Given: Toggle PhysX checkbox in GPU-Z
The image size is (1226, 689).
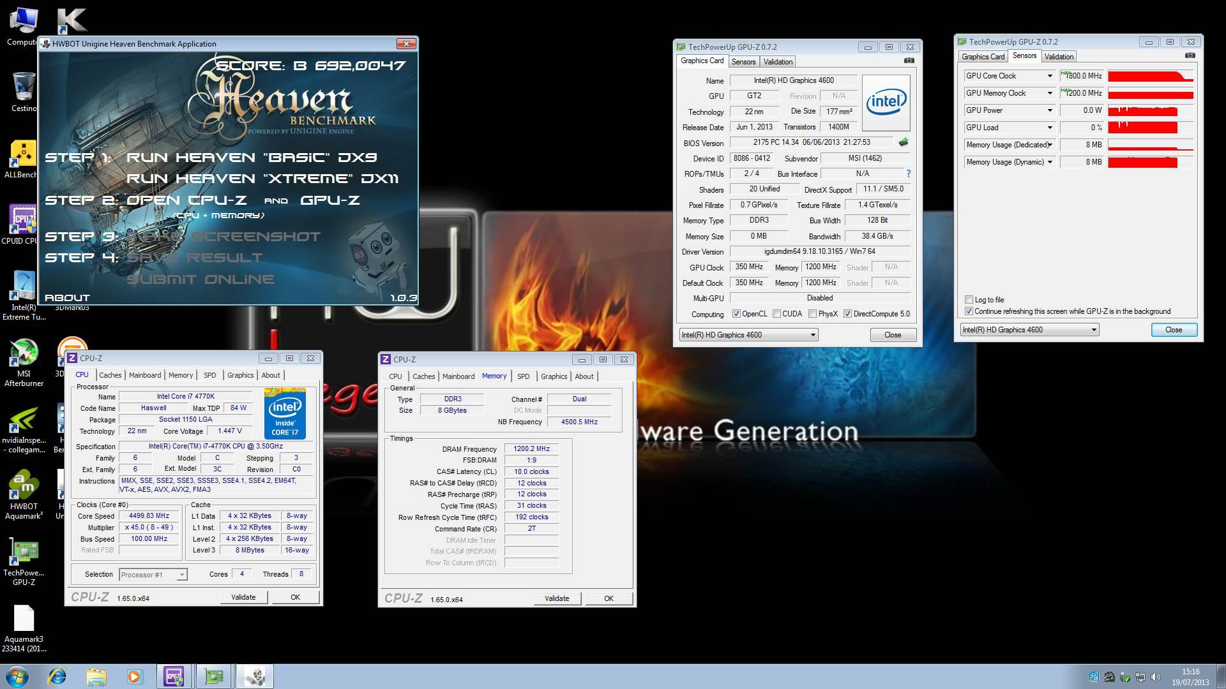Looking at the screenshot, I should click(x=812, y=314).
